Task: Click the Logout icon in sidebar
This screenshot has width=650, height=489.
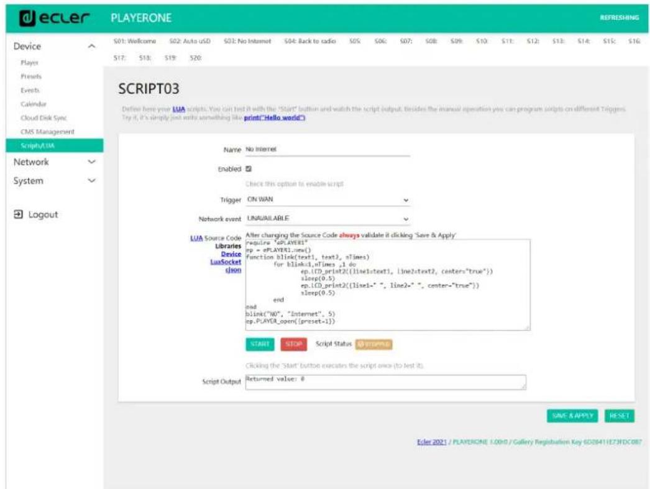Action: pos(18,214)
